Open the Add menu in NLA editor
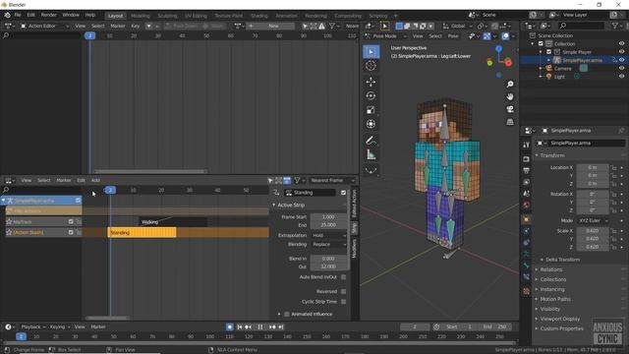Screen dimensions: 629x354 95,181
